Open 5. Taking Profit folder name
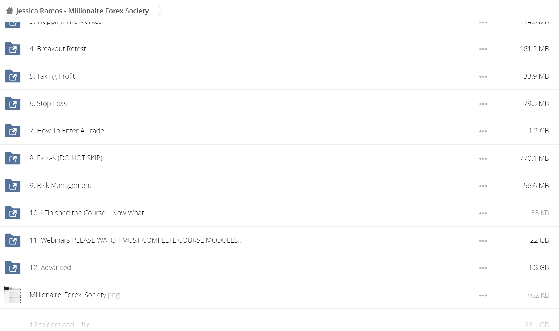This screenshot has height=331, width=559. 52,76
